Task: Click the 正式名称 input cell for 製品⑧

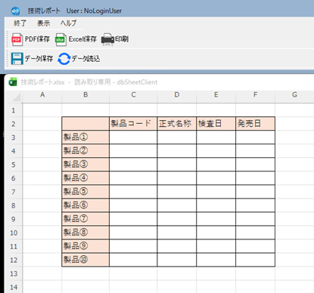Action: (x=176, y=233)
